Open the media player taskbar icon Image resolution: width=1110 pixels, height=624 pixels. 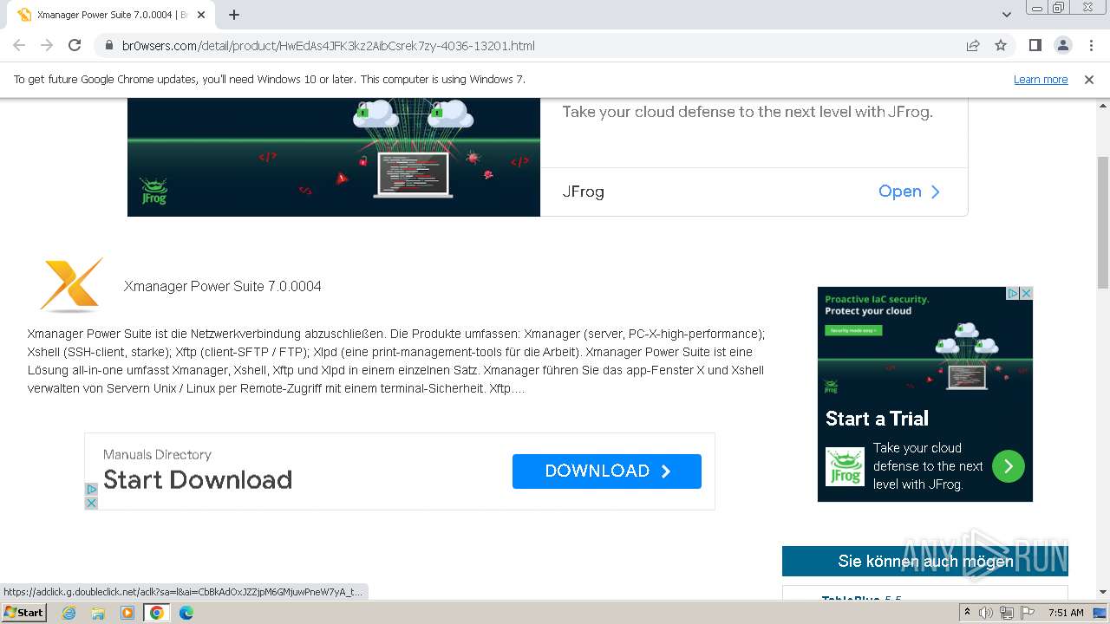coord(127,613)
